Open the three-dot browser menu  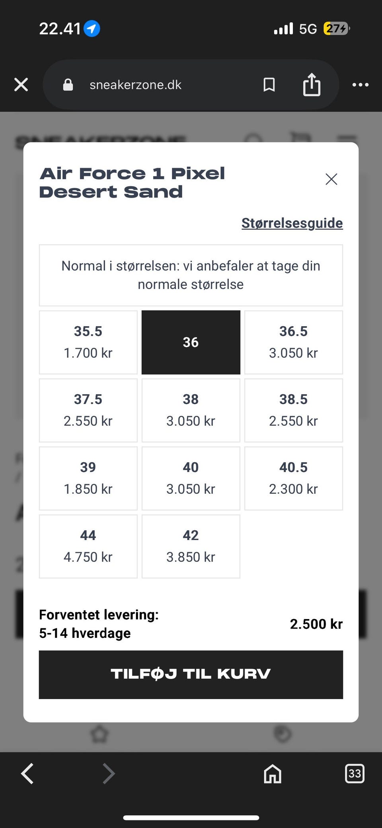click(x=360, y=84)
